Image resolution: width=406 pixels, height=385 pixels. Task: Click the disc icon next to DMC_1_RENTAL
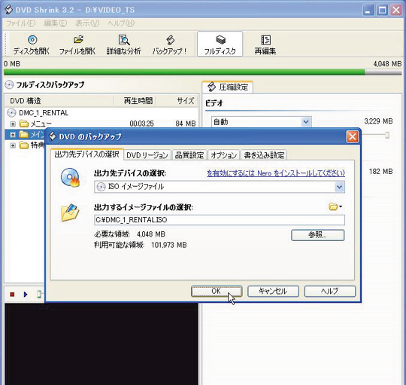coord(11,113)
